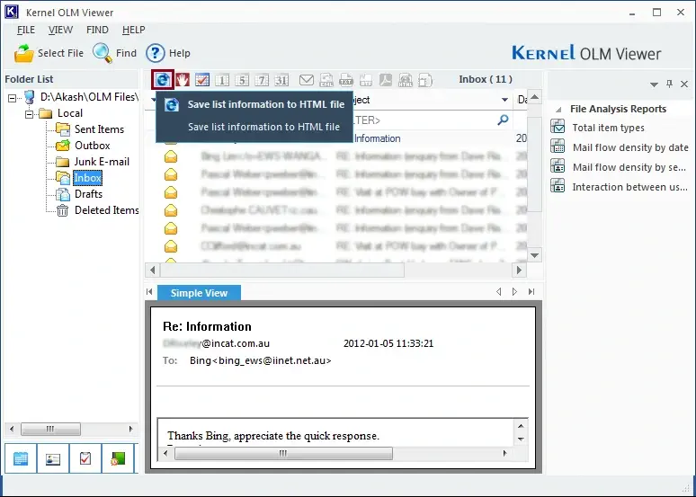Click the RTF export icon
This screenshot has height=497, width=696.
[x=366, y=80]
